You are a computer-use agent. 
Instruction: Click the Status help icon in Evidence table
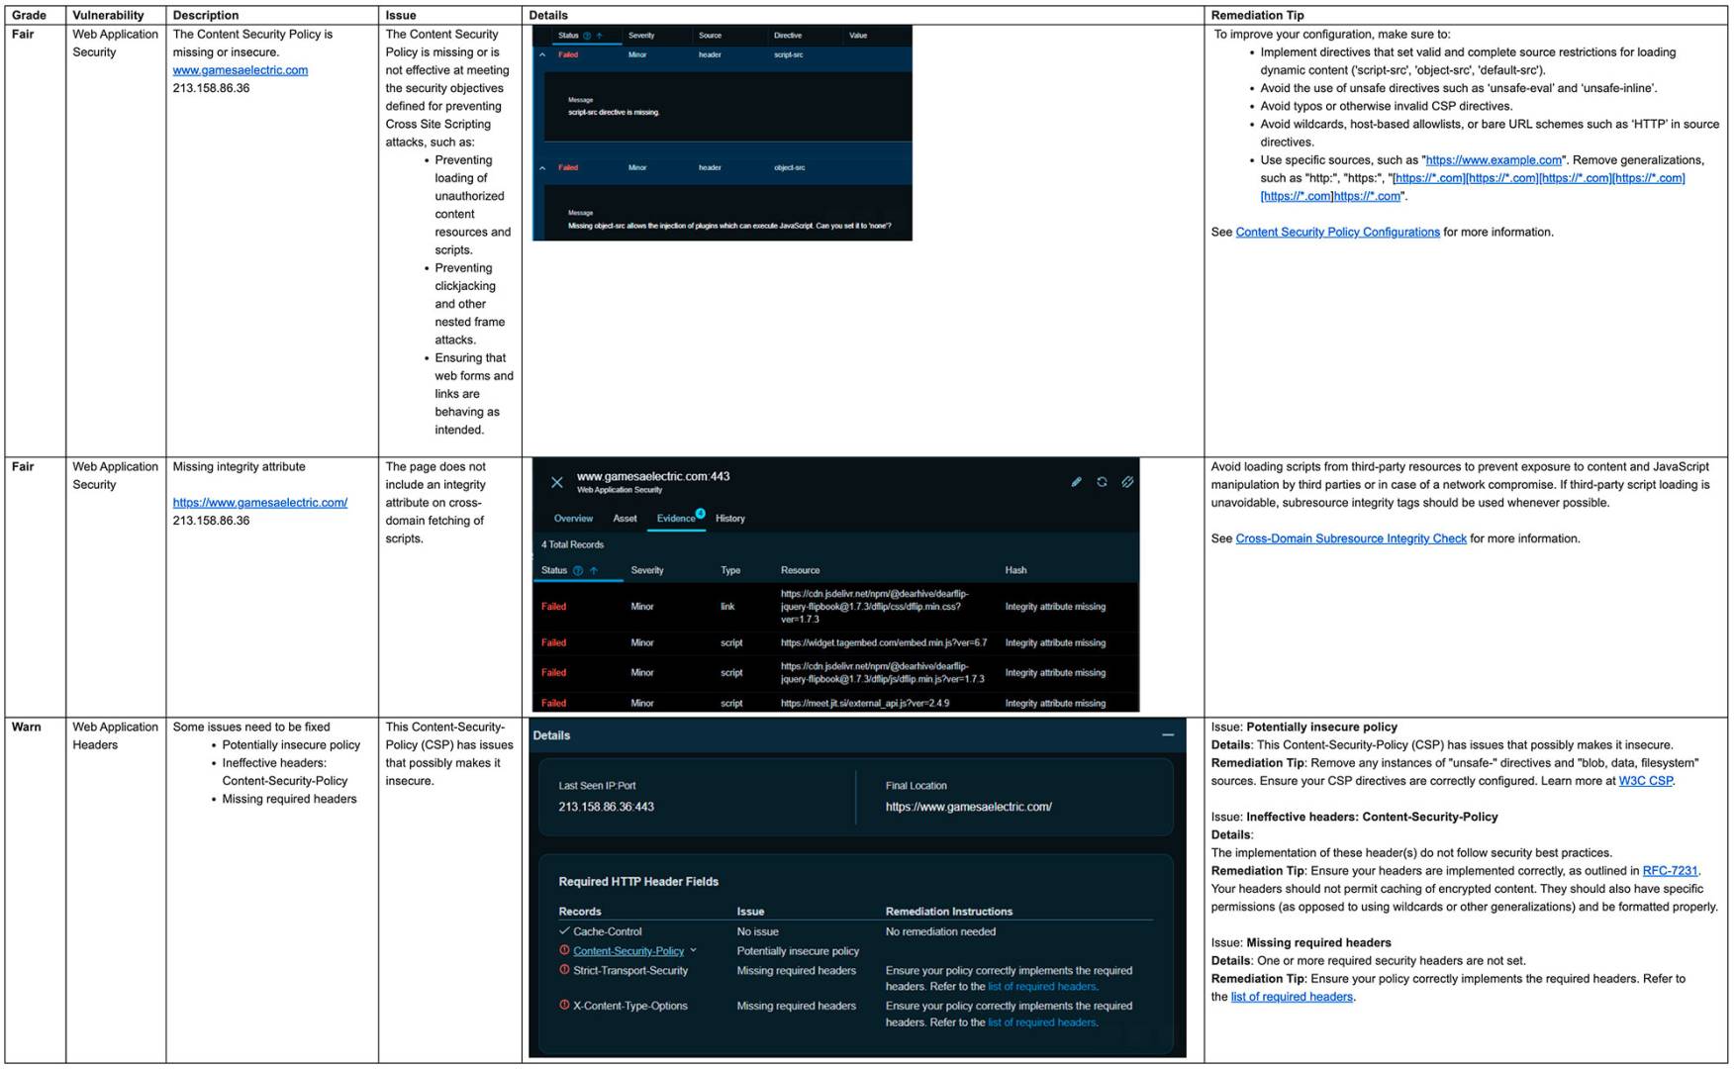[578, 571]
